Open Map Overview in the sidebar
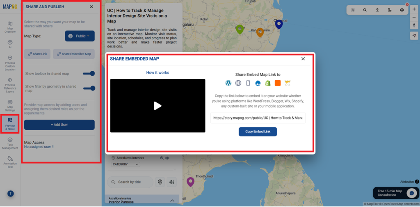Viewport: 420px width, 207px height. coord(10,27)
